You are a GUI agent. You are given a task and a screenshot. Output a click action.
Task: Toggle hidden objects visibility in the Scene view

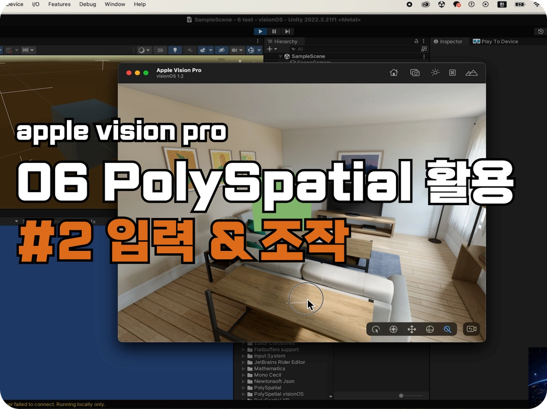[222, 50]
